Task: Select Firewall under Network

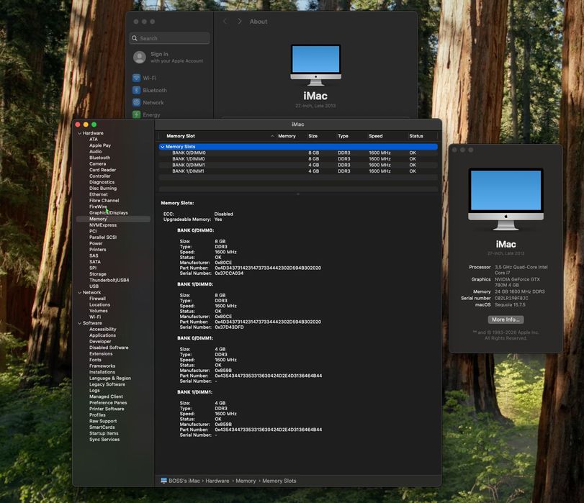Action: [97, 299]
